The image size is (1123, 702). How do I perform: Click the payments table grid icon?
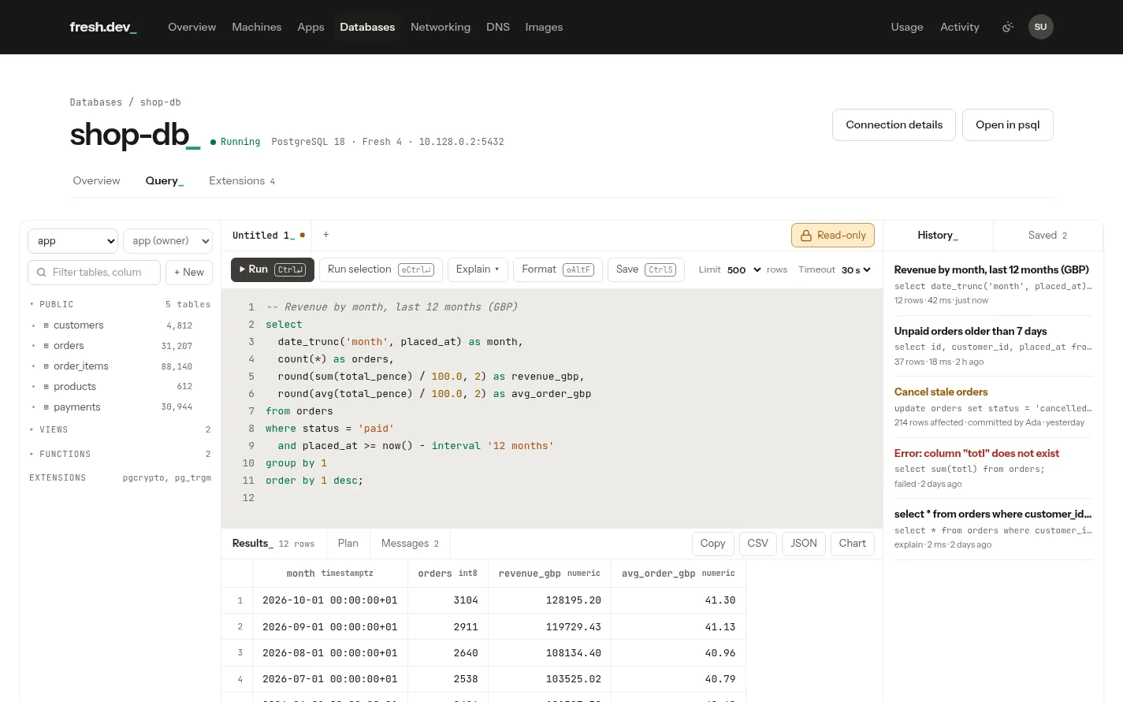46,407
